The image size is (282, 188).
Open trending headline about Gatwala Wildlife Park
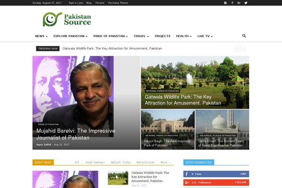[112, 48]
